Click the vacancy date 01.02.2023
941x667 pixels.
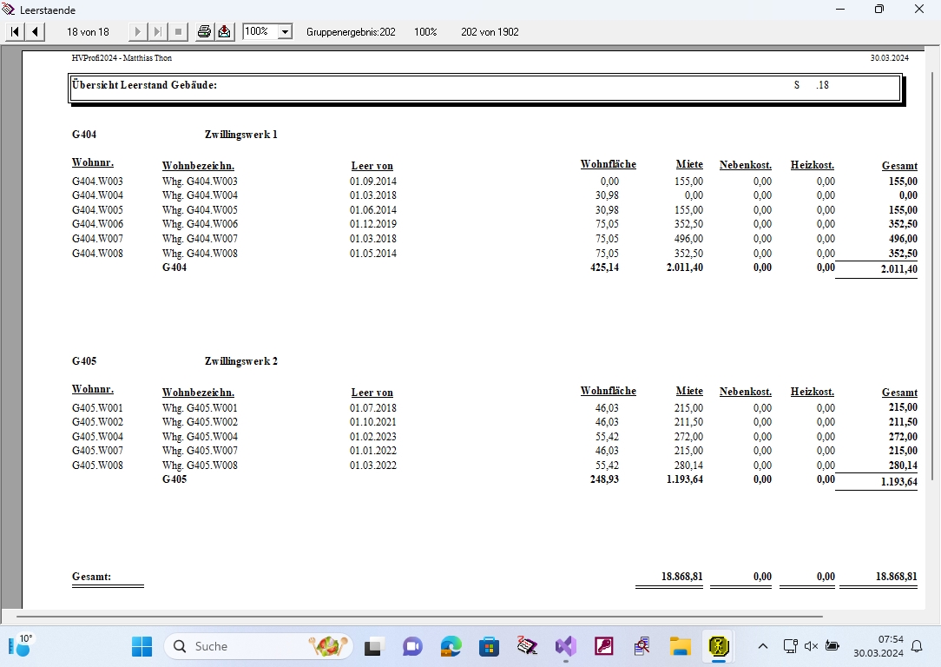[373, 437]
